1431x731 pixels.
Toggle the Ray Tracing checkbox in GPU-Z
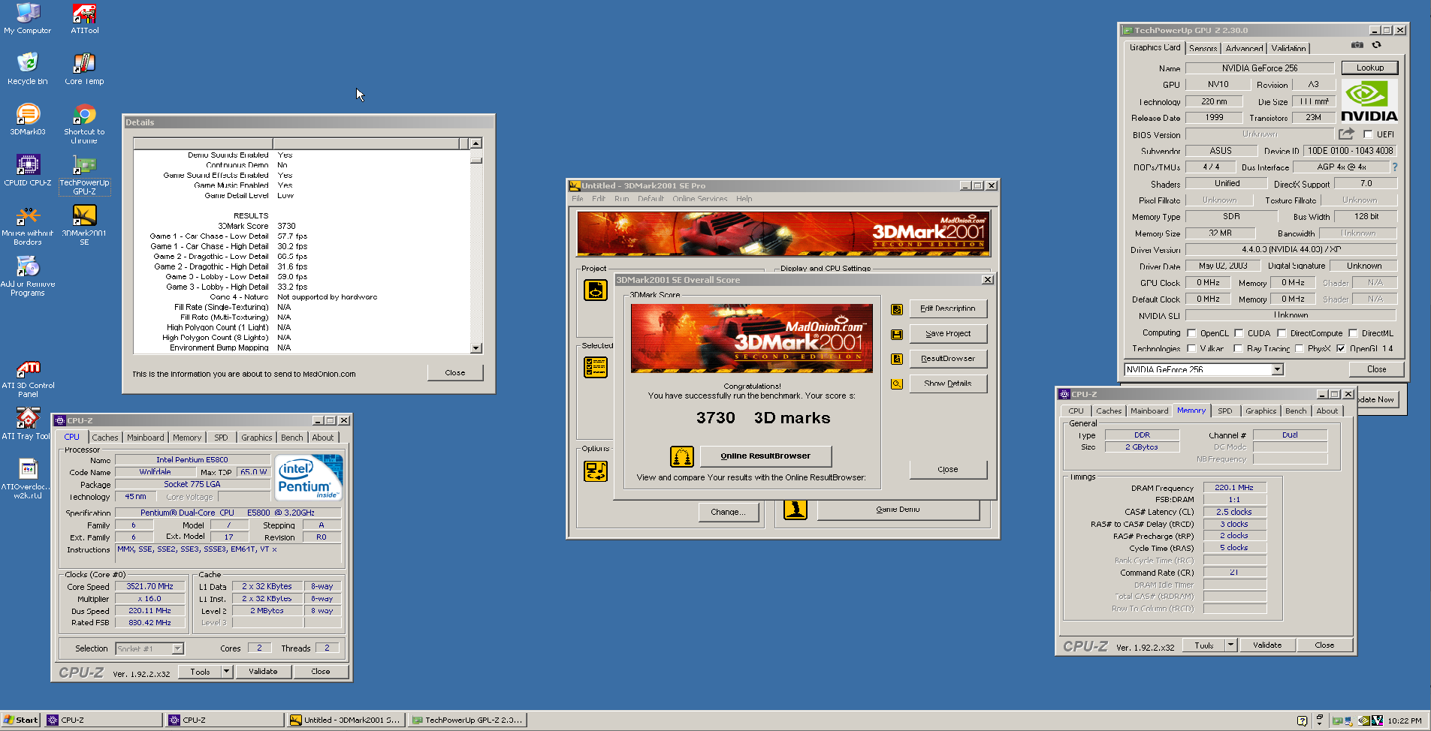click(x=1239, y=348)
